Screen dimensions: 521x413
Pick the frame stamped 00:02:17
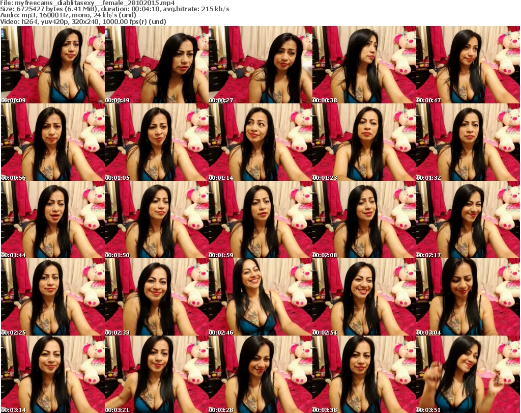coord(468,219)
